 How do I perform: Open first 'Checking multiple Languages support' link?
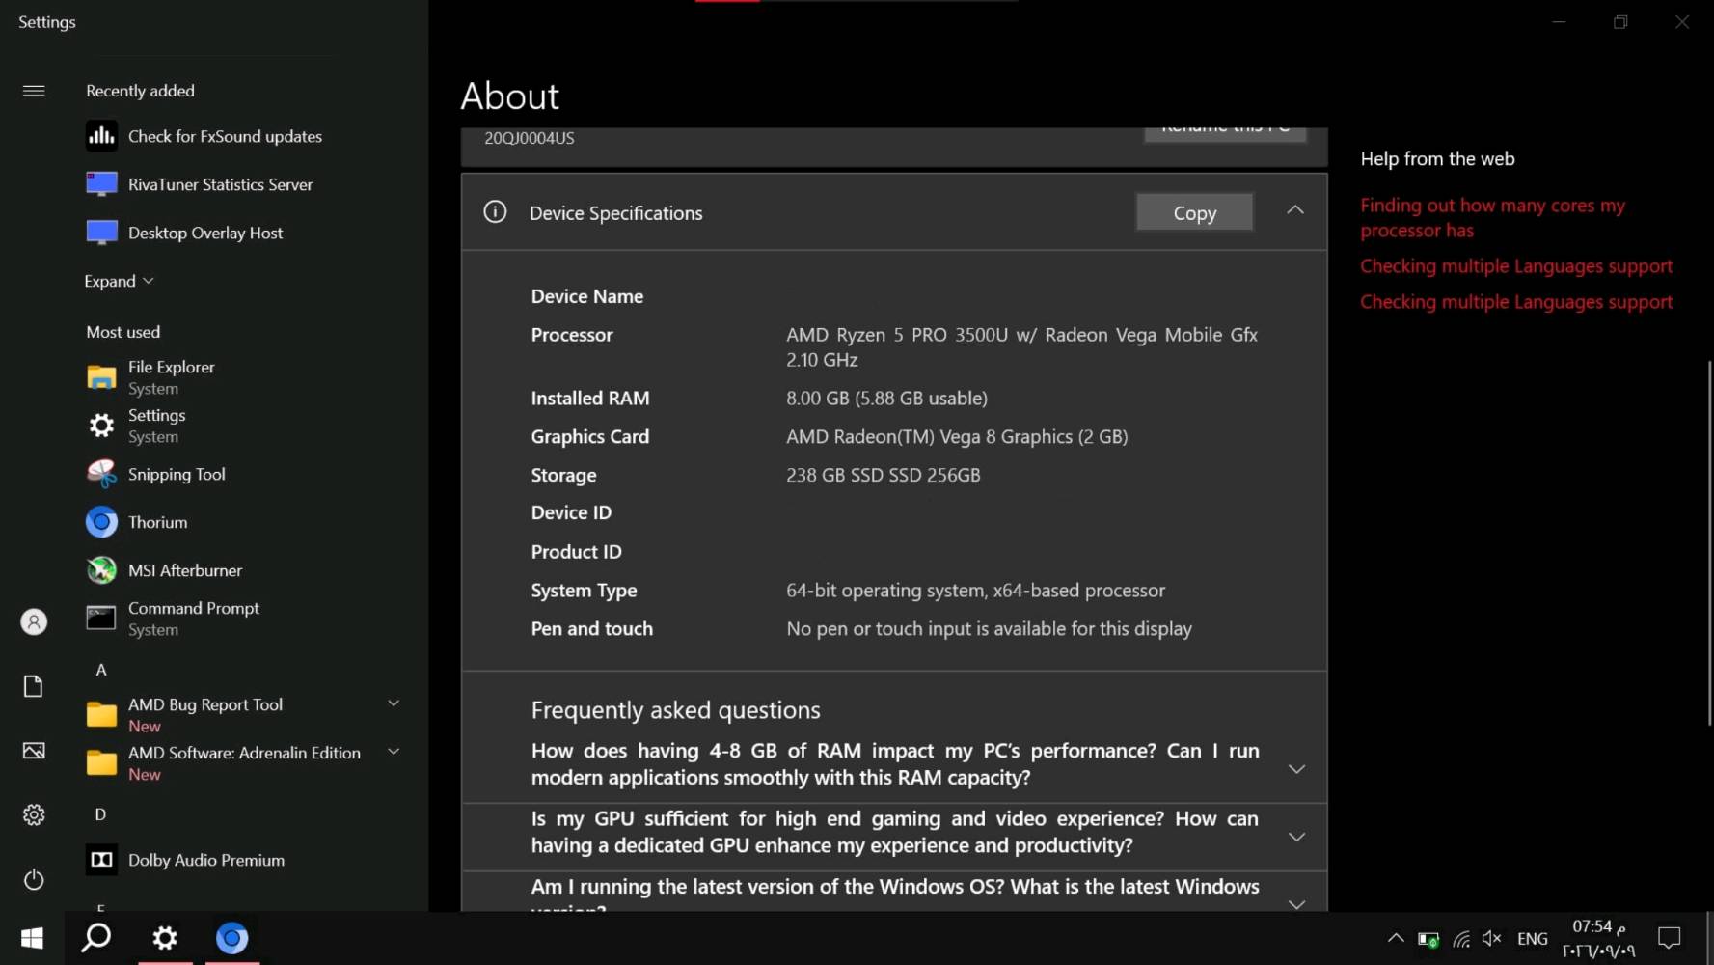pos(1516,266)
